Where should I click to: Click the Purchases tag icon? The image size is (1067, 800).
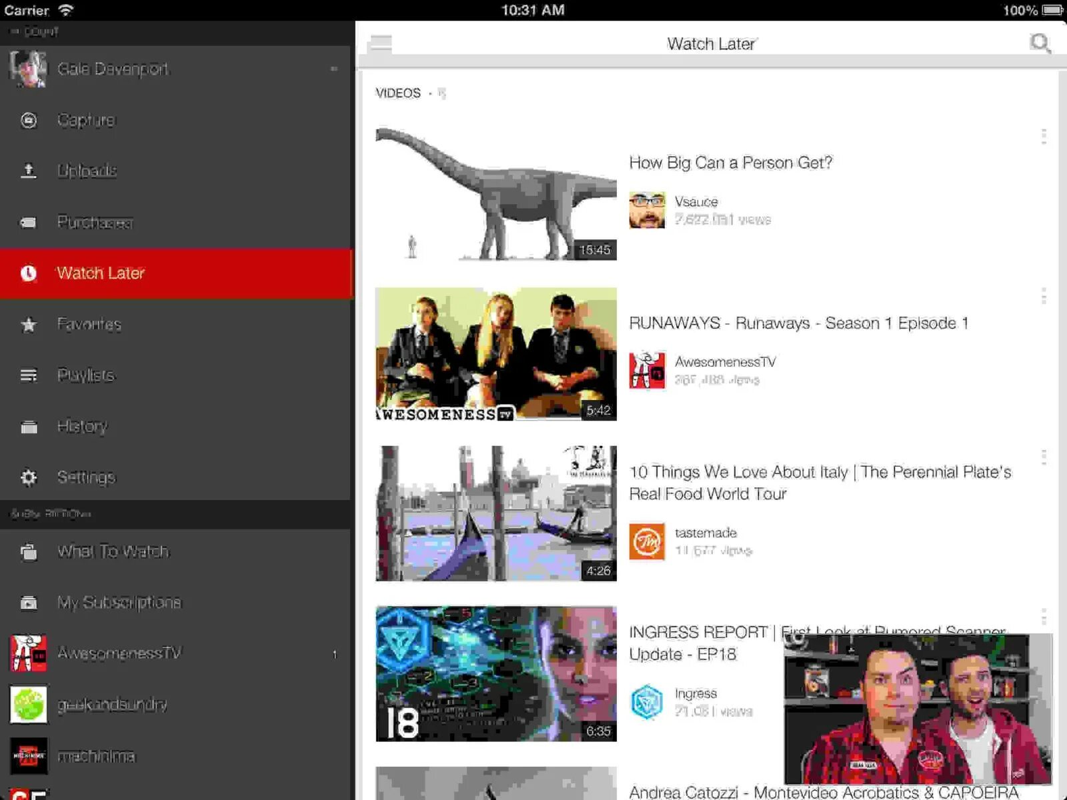click(29, 222)
